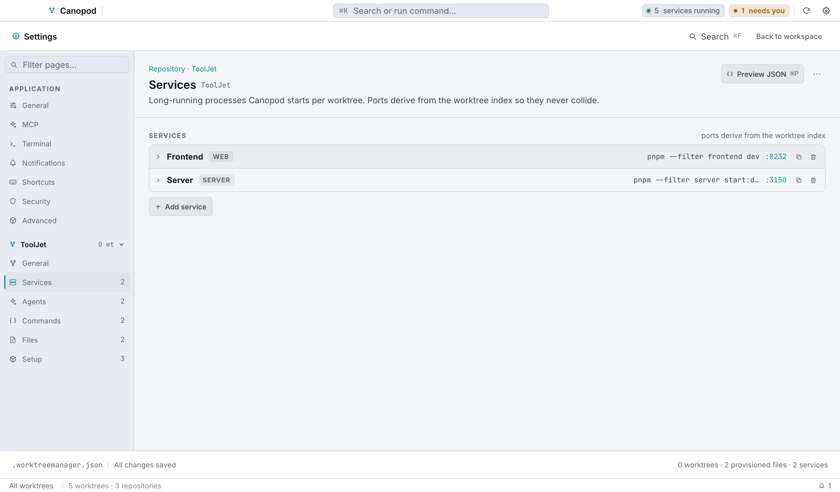840x492 pixels.
Task: Click the 5 services running status pill
Action: click(x=683, y=11)
